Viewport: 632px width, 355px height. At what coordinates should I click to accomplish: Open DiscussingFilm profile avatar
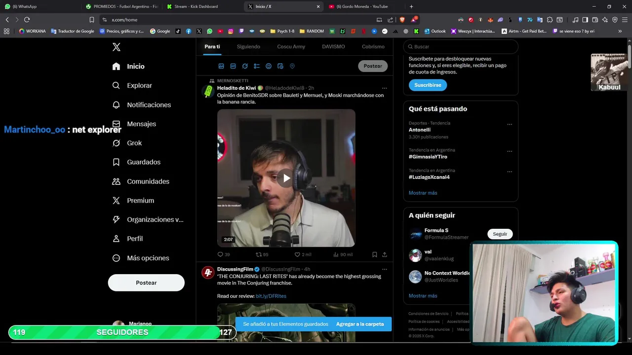pos(208,273)
